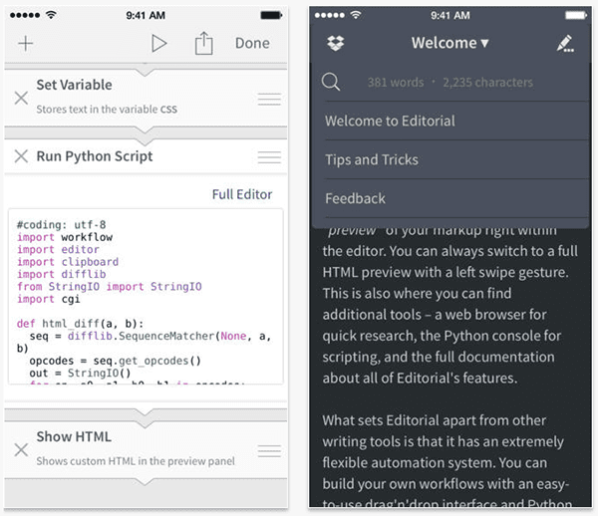Click the 'import clipboard' code line
Screen dimensions: 598x516
[x=68, y=262]
